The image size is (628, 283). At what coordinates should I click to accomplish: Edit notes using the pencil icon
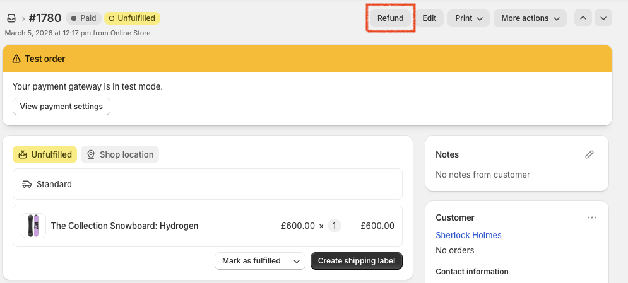(x=589, y=154)
